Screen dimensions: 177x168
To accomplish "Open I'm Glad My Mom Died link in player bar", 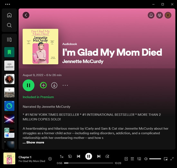I will tap(32, 161).
